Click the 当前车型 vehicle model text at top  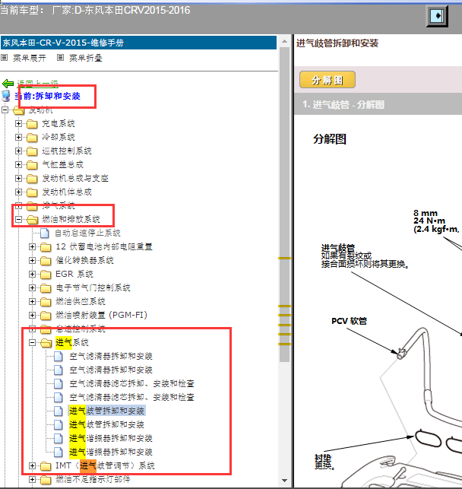point(95,11)
